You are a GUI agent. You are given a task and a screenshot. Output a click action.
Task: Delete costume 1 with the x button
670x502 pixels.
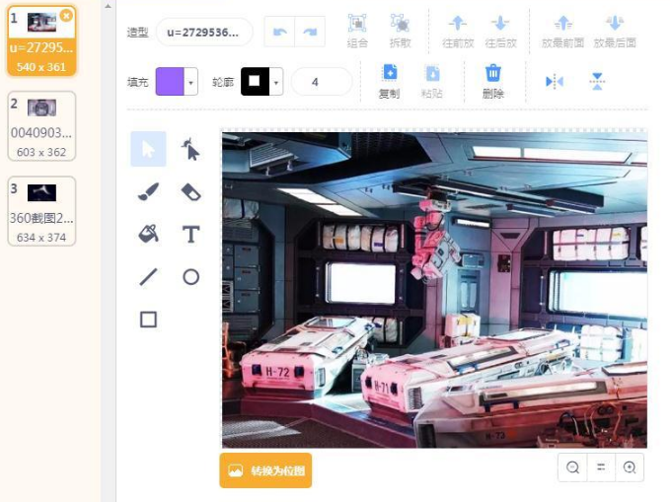[66, 16]
